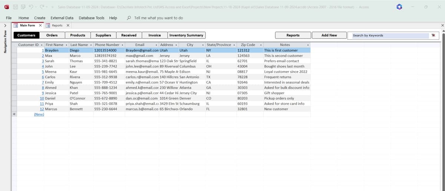The image size is (445, 191).
Task: Switch to the Reports document tab
Action: click(57, 25)
